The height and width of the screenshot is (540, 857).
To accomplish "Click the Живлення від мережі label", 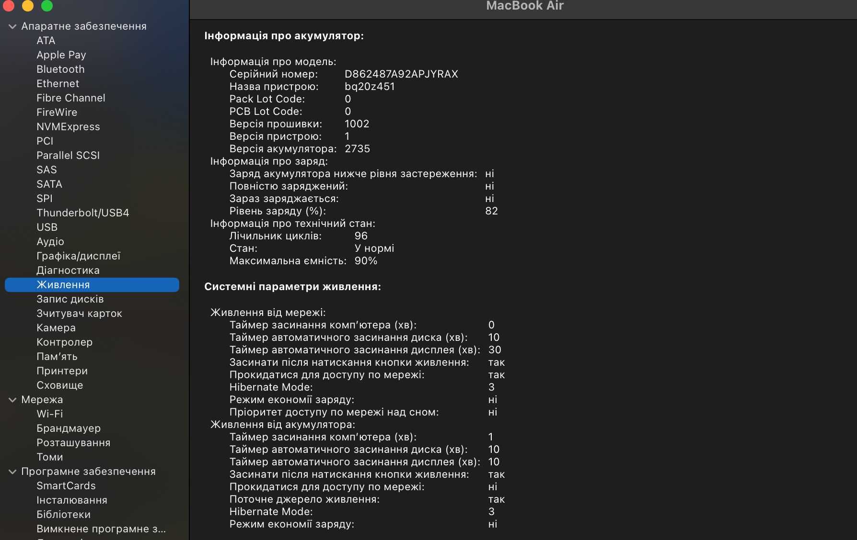I will [268, 313].
